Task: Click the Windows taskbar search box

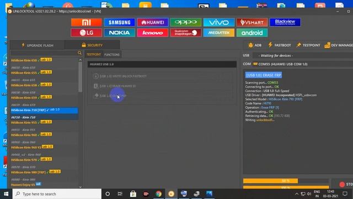Action: tap(57, 194)
